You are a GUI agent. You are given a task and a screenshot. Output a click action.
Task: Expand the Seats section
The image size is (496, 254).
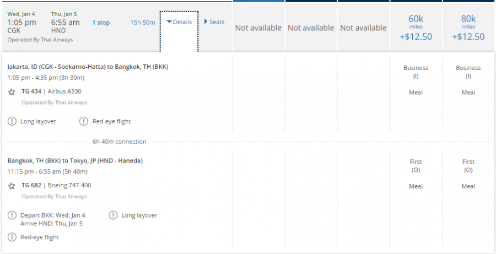click(214, 22)
